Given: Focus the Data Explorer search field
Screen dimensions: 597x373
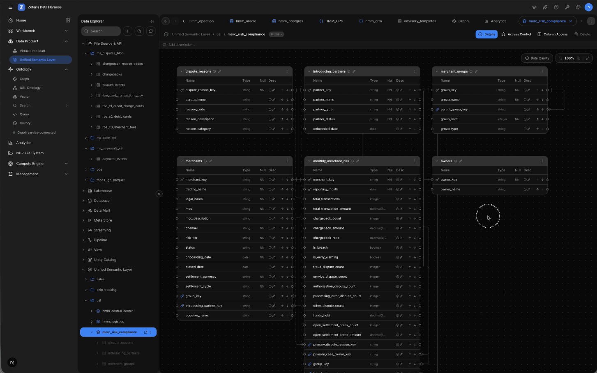Looking at the screenshot, I should tap(101, 31).
